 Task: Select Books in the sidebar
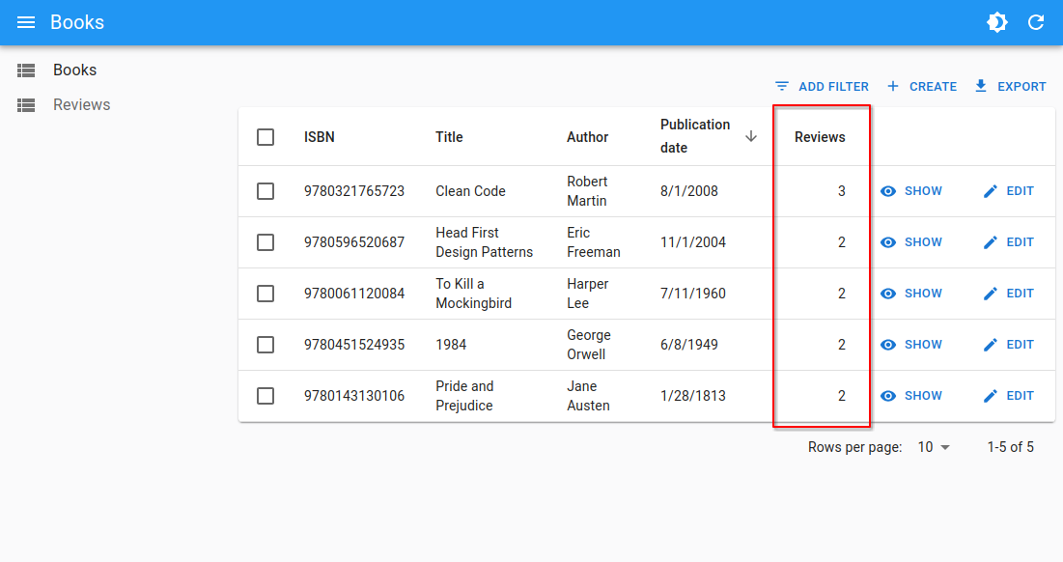tap(76, 70)
